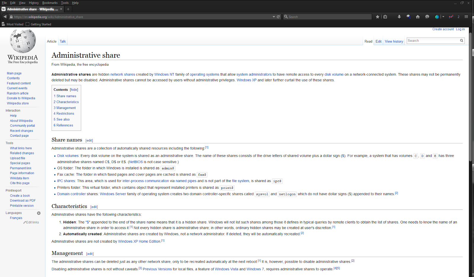Click the Most Visited bookmarks folder
This screenshot has width=474, height=277.
click(x=12, y=24)
